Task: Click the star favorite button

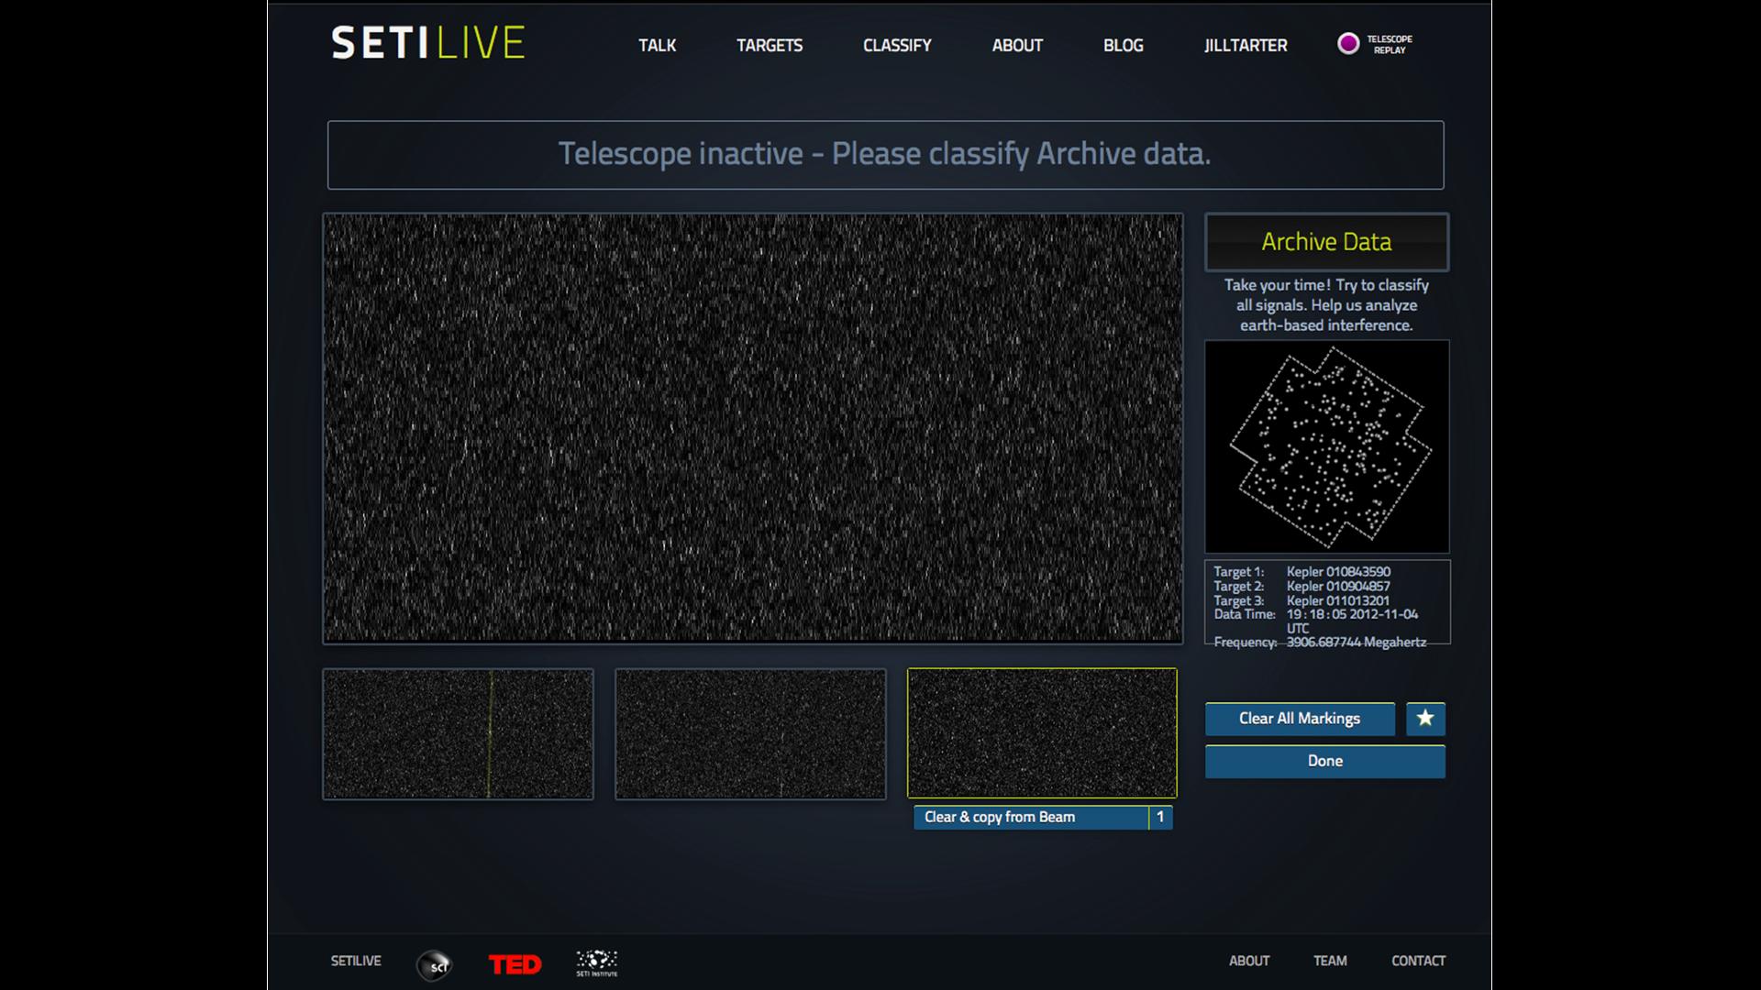Action: coord(1424,719)
